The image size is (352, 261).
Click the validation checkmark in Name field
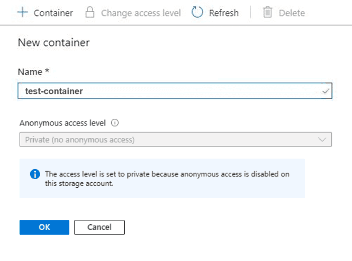(x=326, y=91)
